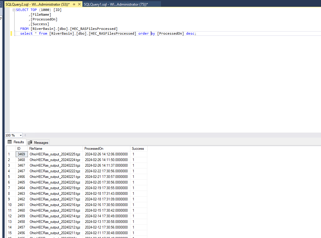Image resolution: width=321 pixels, height=238 pixels.
Task: Click the 'desc' keyword in the query
Action: pos(190,33)
